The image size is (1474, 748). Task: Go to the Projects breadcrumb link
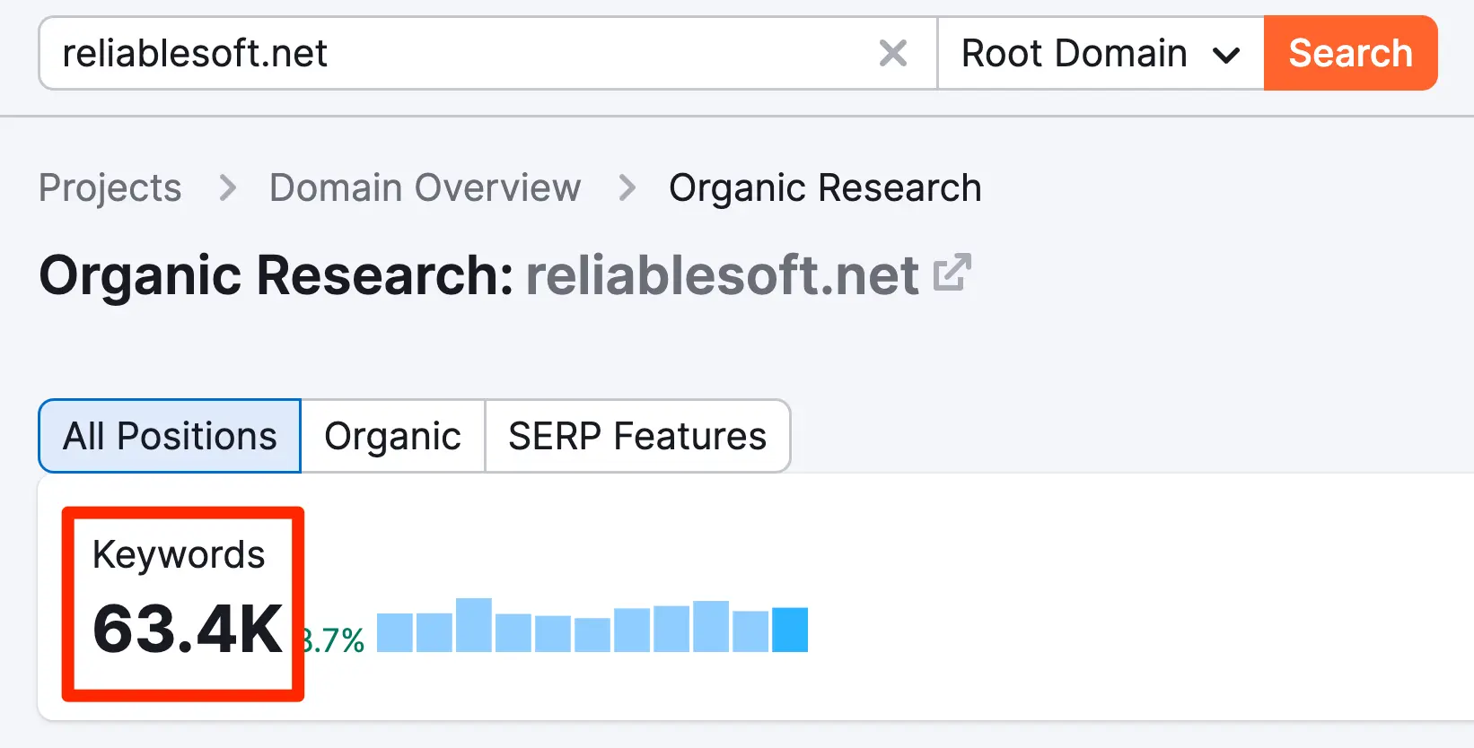(x=110, y=188)
